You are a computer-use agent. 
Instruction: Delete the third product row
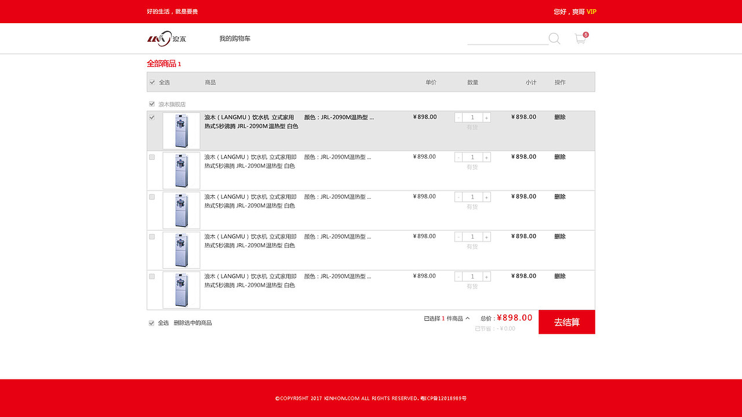(x=560, y=197)
